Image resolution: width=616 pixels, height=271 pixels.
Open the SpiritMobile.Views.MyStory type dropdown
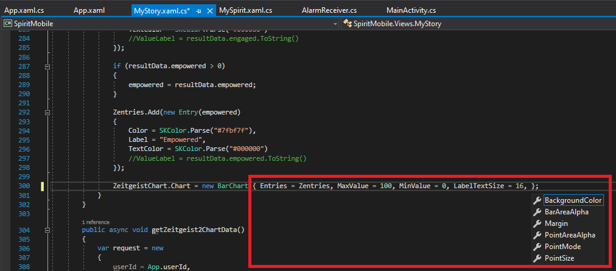click(x=478, y=24)
